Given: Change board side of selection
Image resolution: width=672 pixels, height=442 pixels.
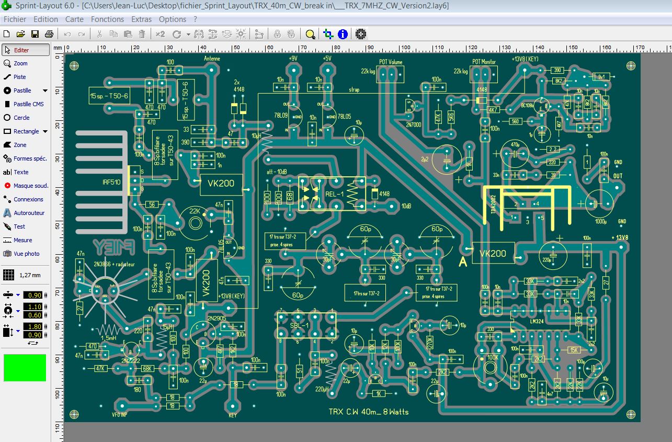Looking at the screenshot, I should coord(226,34).
